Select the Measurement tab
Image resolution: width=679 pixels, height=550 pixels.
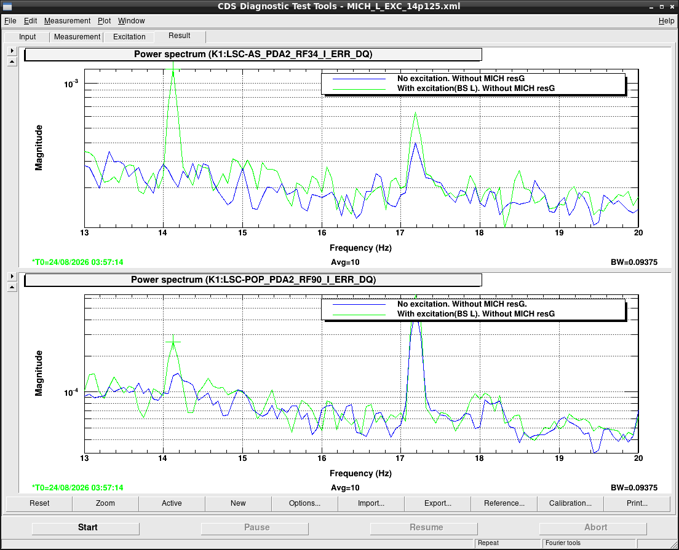[77, 37]
